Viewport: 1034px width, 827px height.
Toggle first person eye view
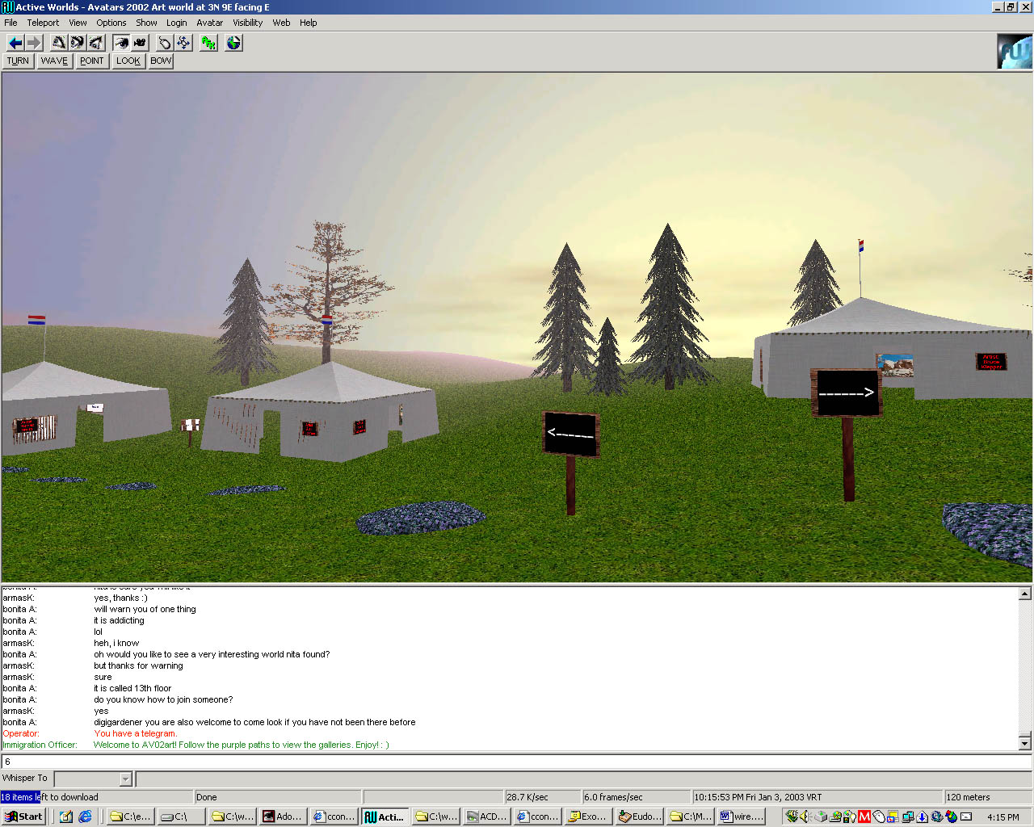click(121, 43)
